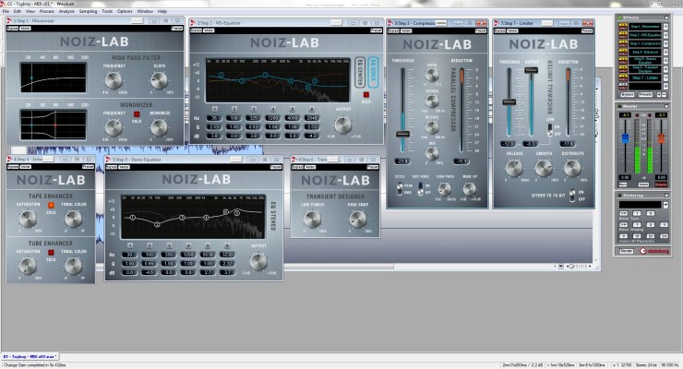This screenshot has height=369, width=683.
Task: Open dropdown for Step 1 Monomizer effect slot
Action: coord(665,27)
